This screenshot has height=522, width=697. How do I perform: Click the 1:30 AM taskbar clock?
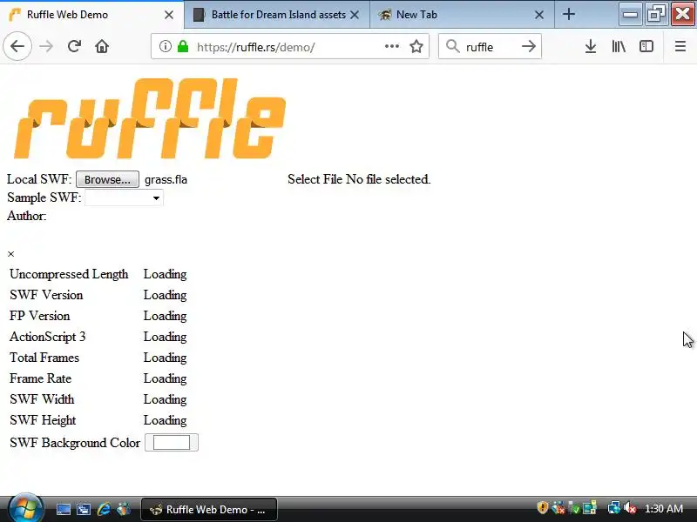(x=664, y=509)
